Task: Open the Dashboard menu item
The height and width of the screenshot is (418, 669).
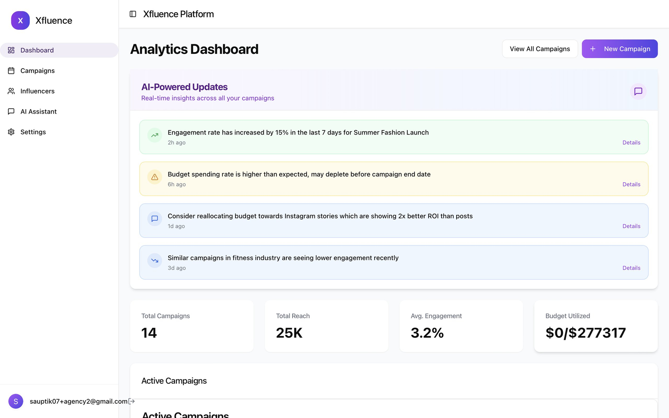Action: tap(59, 50)
